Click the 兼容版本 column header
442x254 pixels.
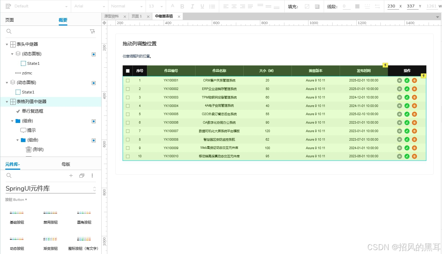(x=316, y=71)
